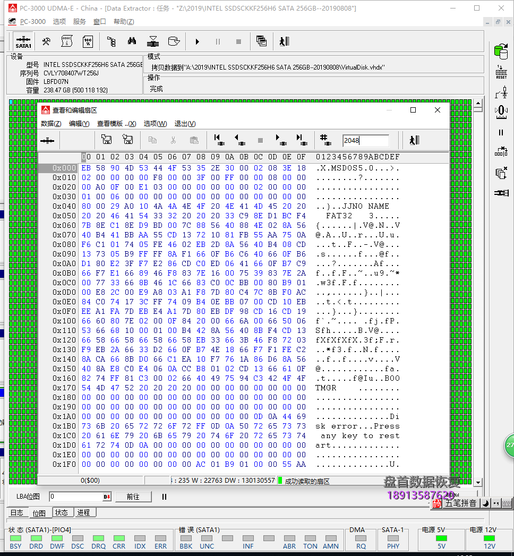Open the red arrow dropdown in LBA field
Screen dimensions: 514x556
[x=107, y=497]
